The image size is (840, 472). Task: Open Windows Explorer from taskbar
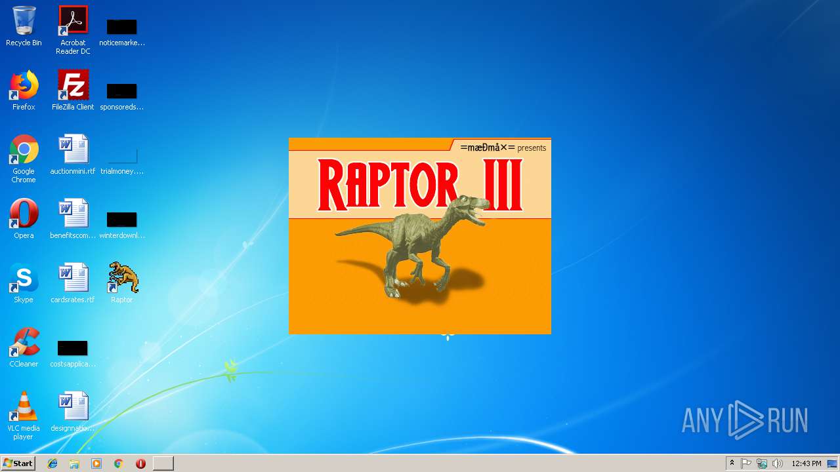pos(74,463)
